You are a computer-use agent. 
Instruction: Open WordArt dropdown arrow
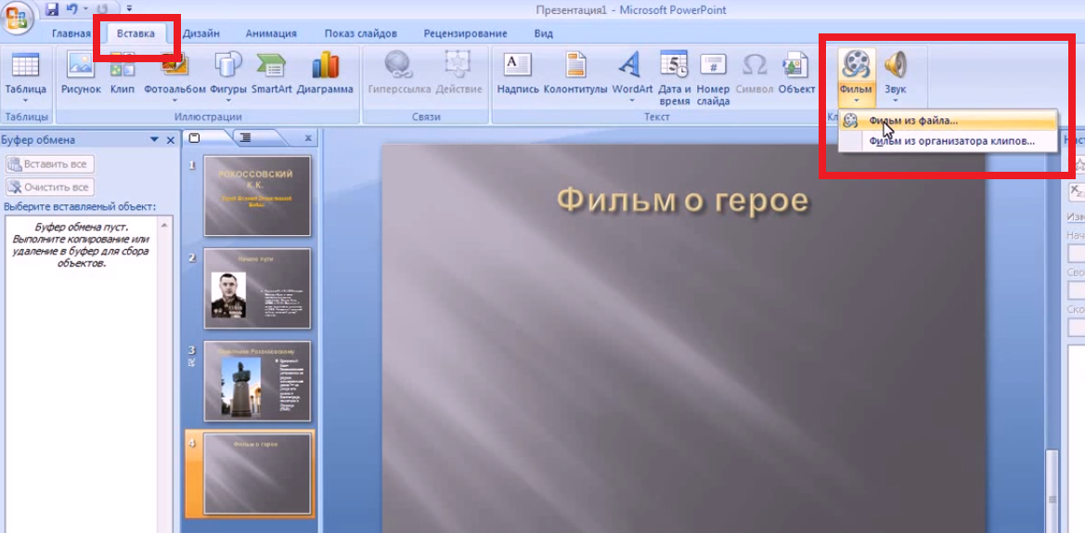[x=632, y=101]
